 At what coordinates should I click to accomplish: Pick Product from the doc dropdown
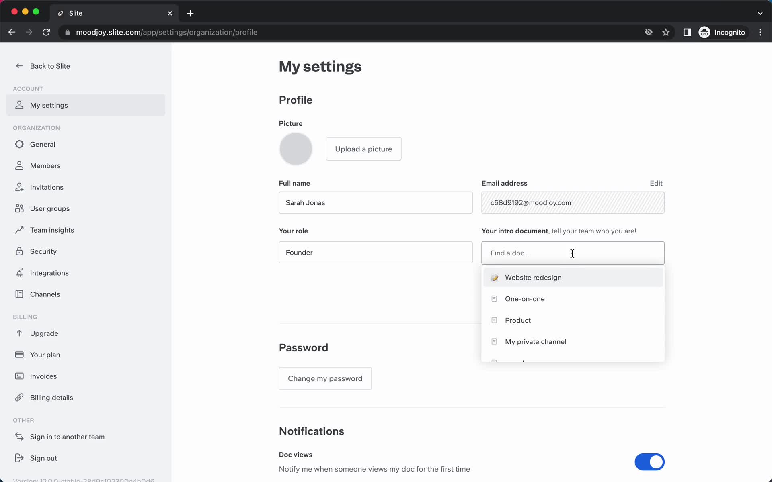(573, 320)
